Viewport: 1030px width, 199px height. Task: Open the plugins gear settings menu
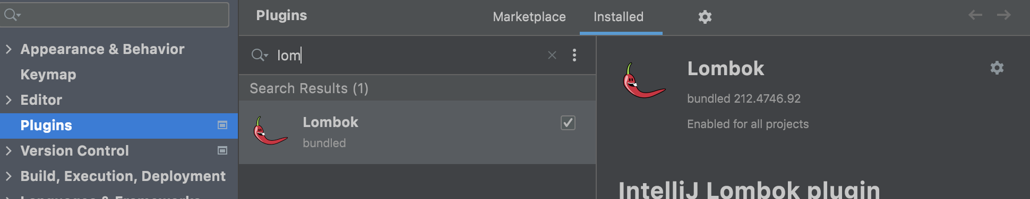point(705,17)
